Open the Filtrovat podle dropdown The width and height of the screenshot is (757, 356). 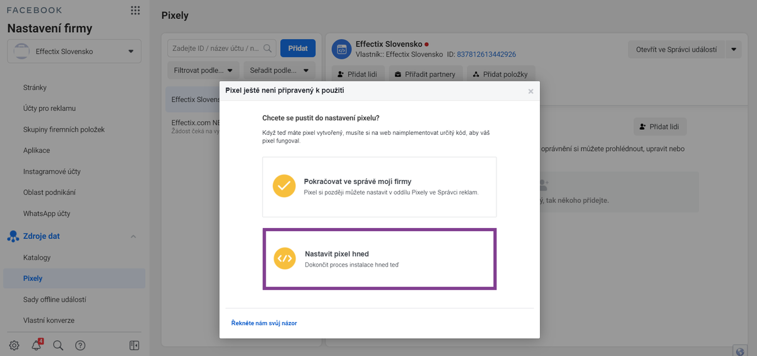[203, 71]
